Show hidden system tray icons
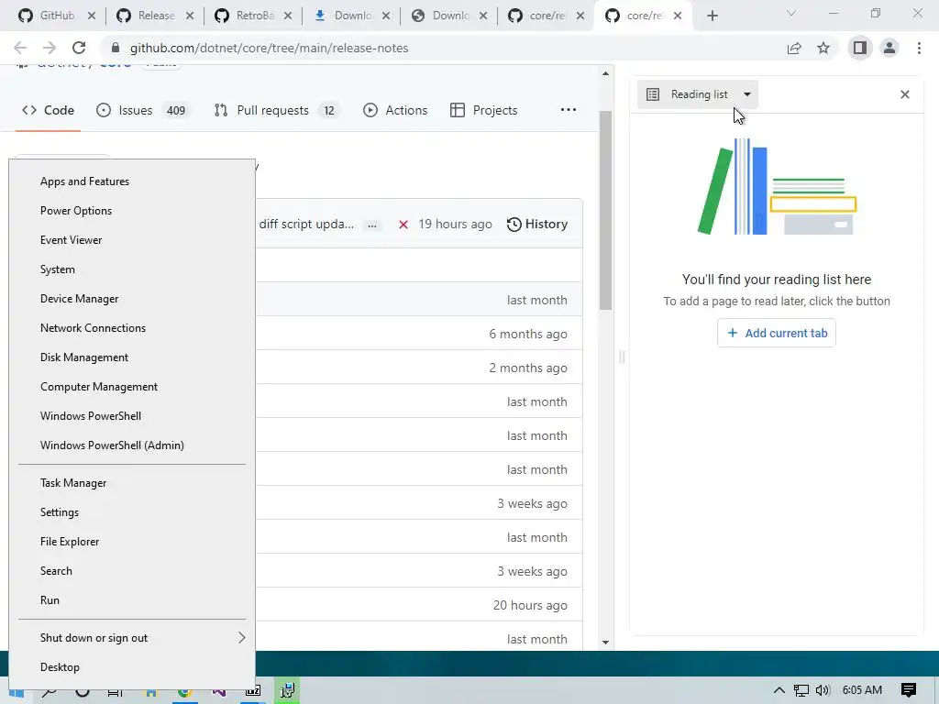 779,689
